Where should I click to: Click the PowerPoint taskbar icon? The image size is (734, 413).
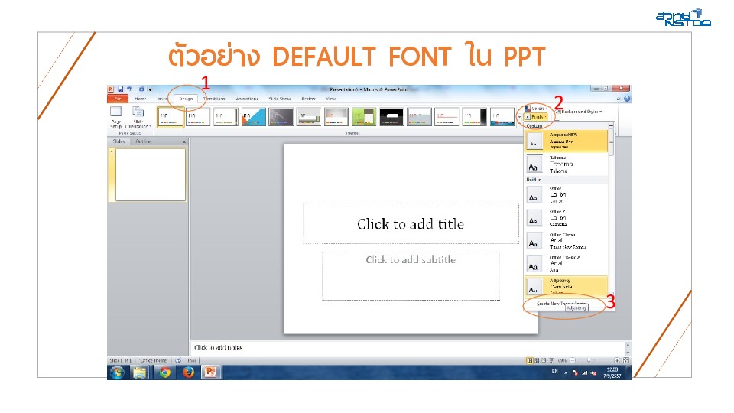tap(211, 372)
